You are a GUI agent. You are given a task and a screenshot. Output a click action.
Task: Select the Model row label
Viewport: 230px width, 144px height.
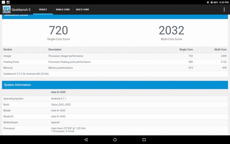tap(7, 111)
